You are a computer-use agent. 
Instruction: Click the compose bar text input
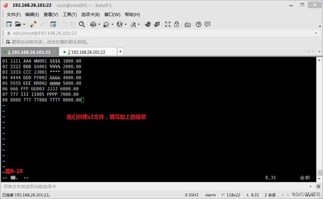tap(155, 187)
